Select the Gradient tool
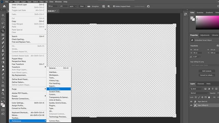219x123 pixels. [3, 62]
